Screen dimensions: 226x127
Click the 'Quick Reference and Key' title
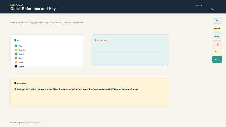(x=33, y=9)
